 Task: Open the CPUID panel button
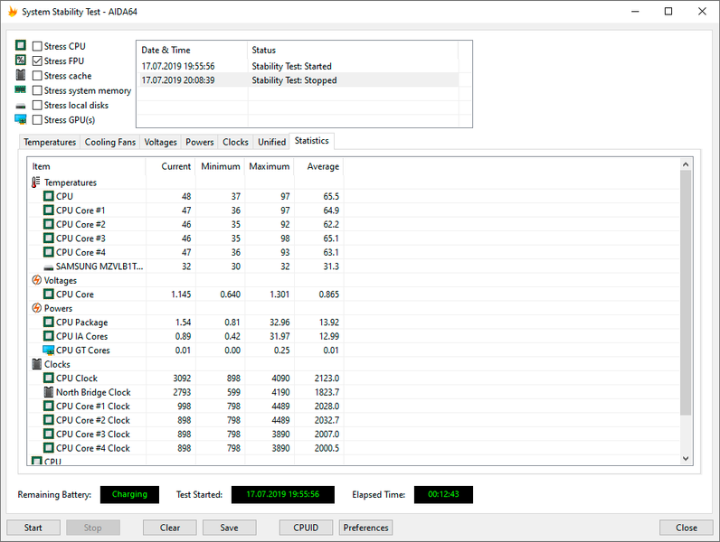tap(306, 528)
